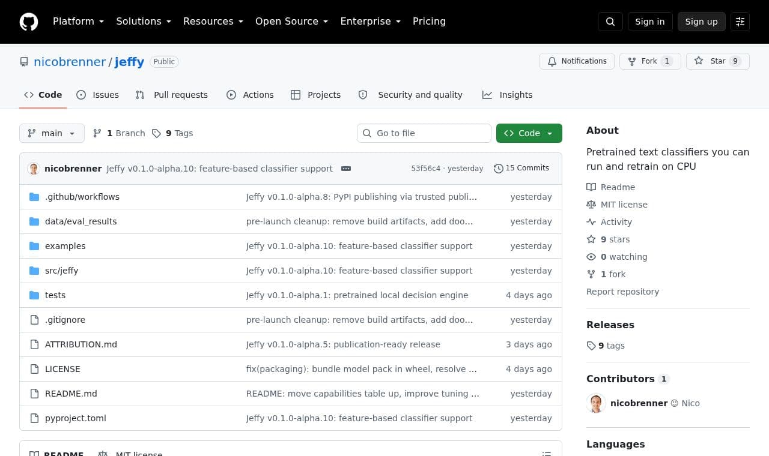Open the README.md file
The width and height of the screenshot is (769, 456).
71,394
